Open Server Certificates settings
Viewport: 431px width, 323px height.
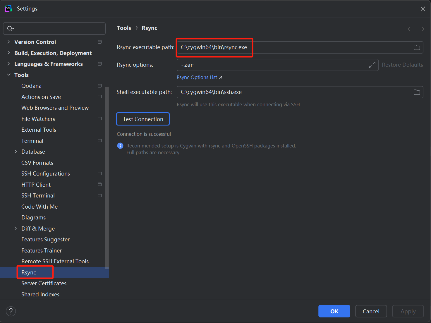[44, 283]
